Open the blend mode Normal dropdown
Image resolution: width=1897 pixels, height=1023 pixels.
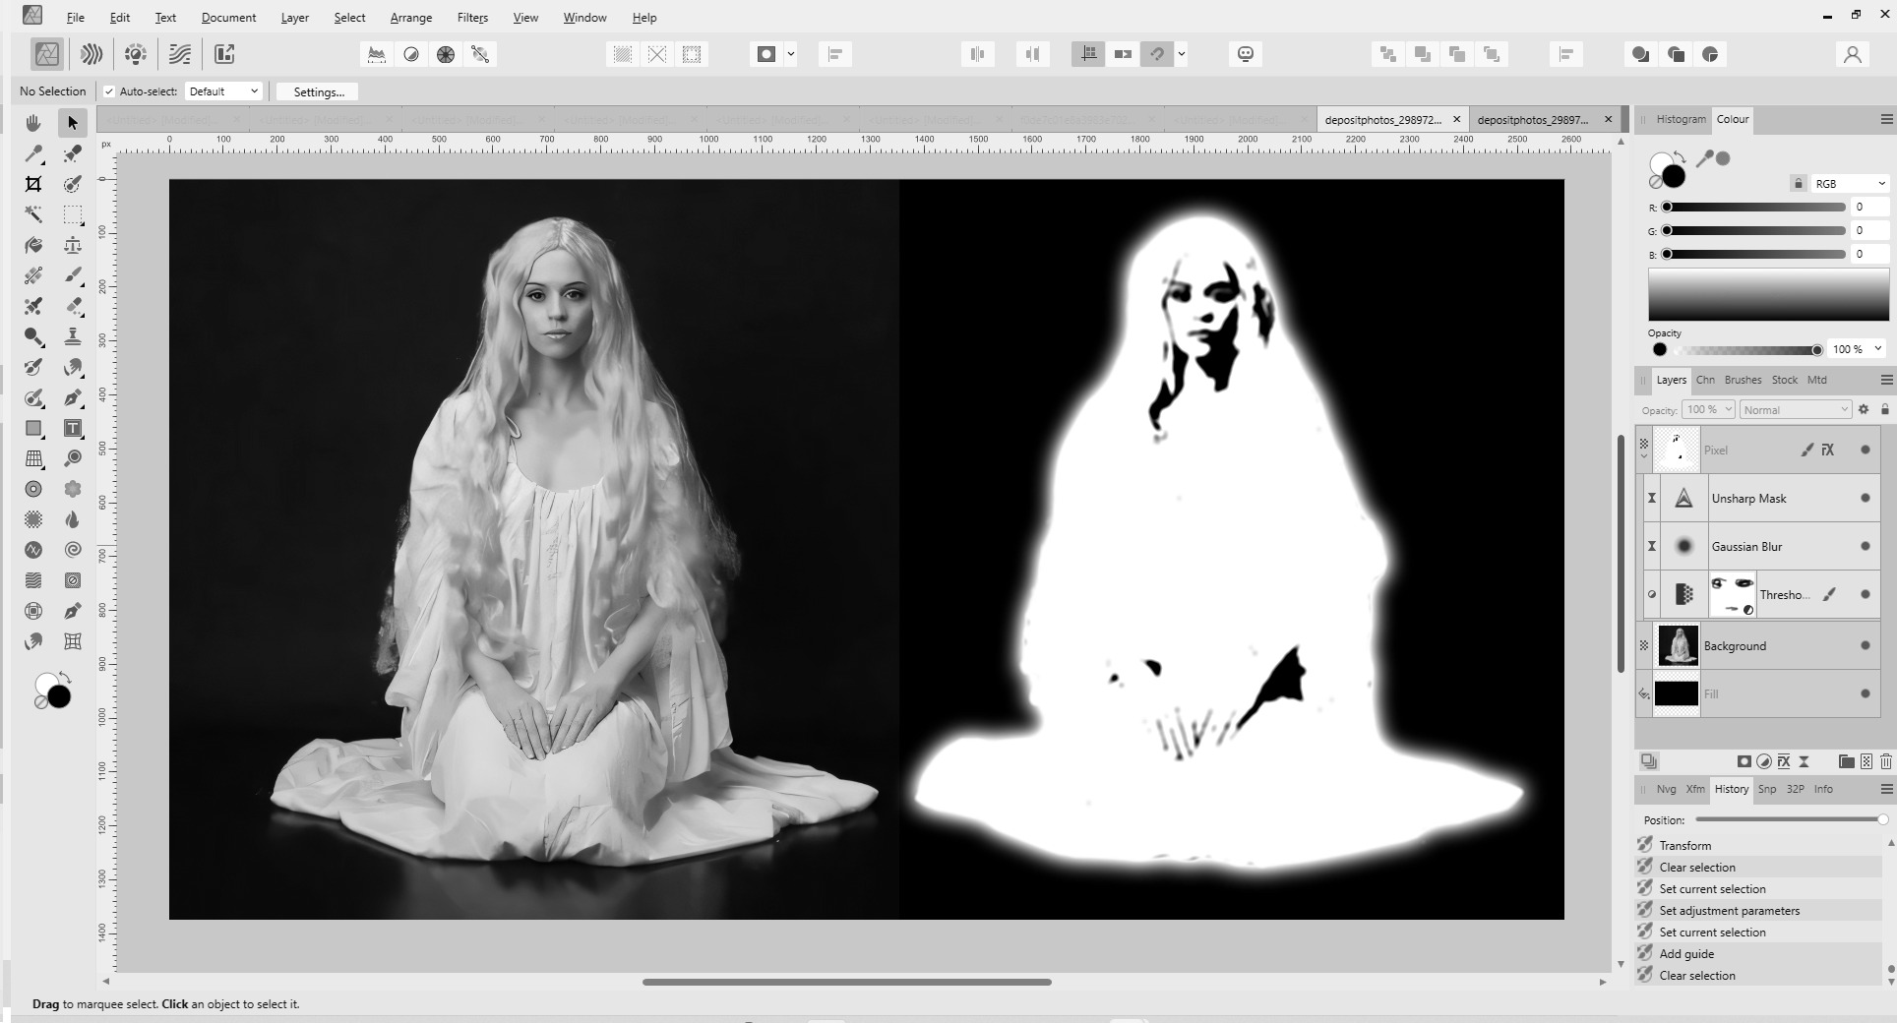1796,409
